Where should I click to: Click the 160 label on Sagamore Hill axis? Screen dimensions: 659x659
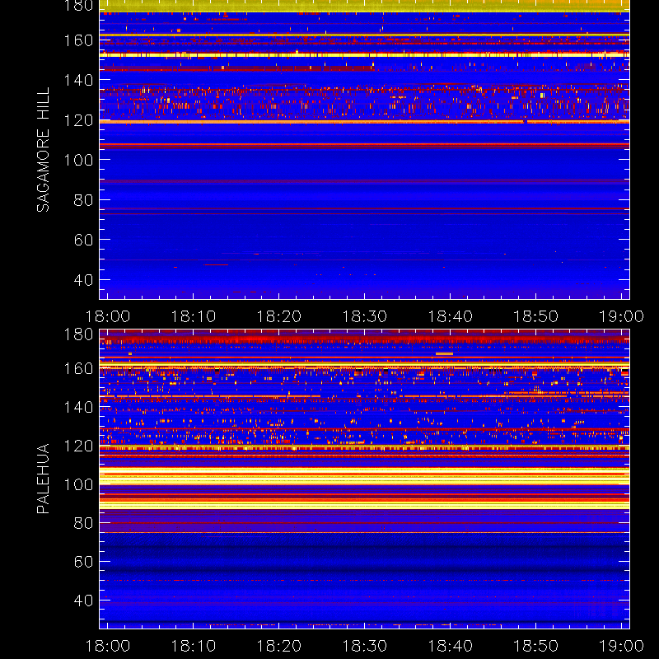[78, 40]
